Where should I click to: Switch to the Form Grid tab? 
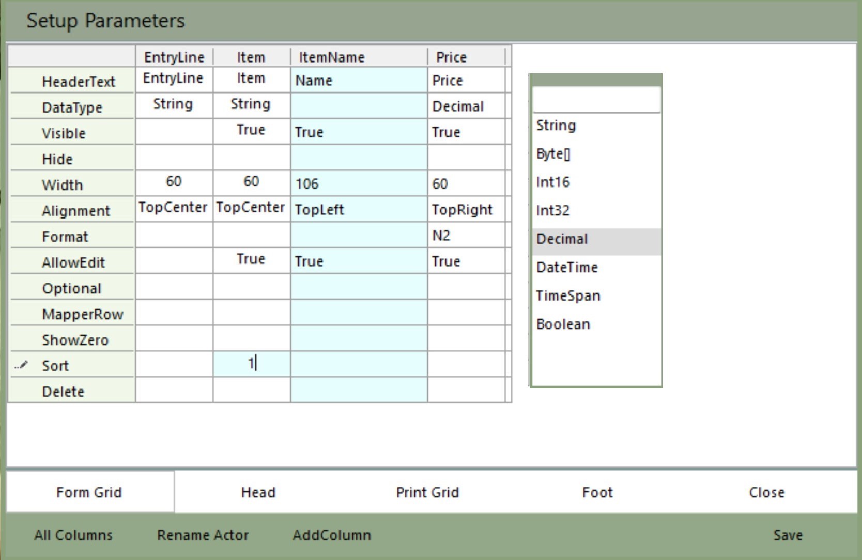coord(89,492)
